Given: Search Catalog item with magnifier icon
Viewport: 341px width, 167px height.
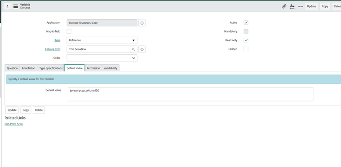Looking at the screenshot, I should [133, 49].
